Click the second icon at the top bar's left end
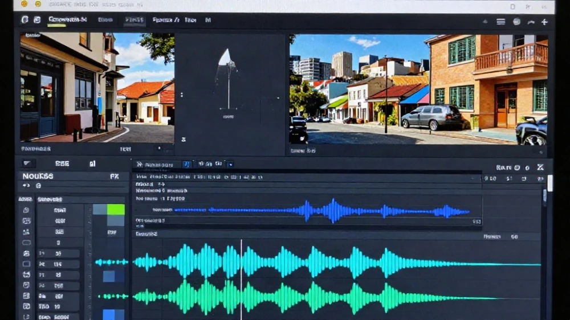570x320 pixels. point(37,19)
